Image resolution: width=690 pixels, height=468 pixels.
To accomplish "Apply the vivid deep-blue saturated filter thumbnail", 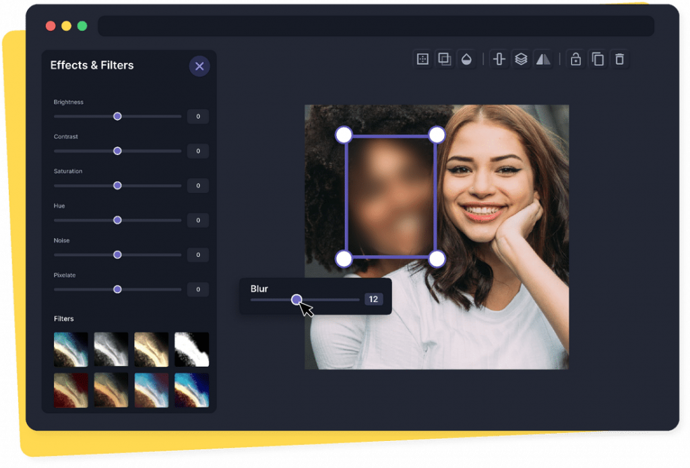I will 192,390.
